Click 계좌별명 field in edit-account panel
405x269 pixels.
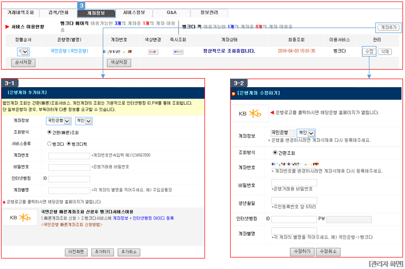(294, 231)
